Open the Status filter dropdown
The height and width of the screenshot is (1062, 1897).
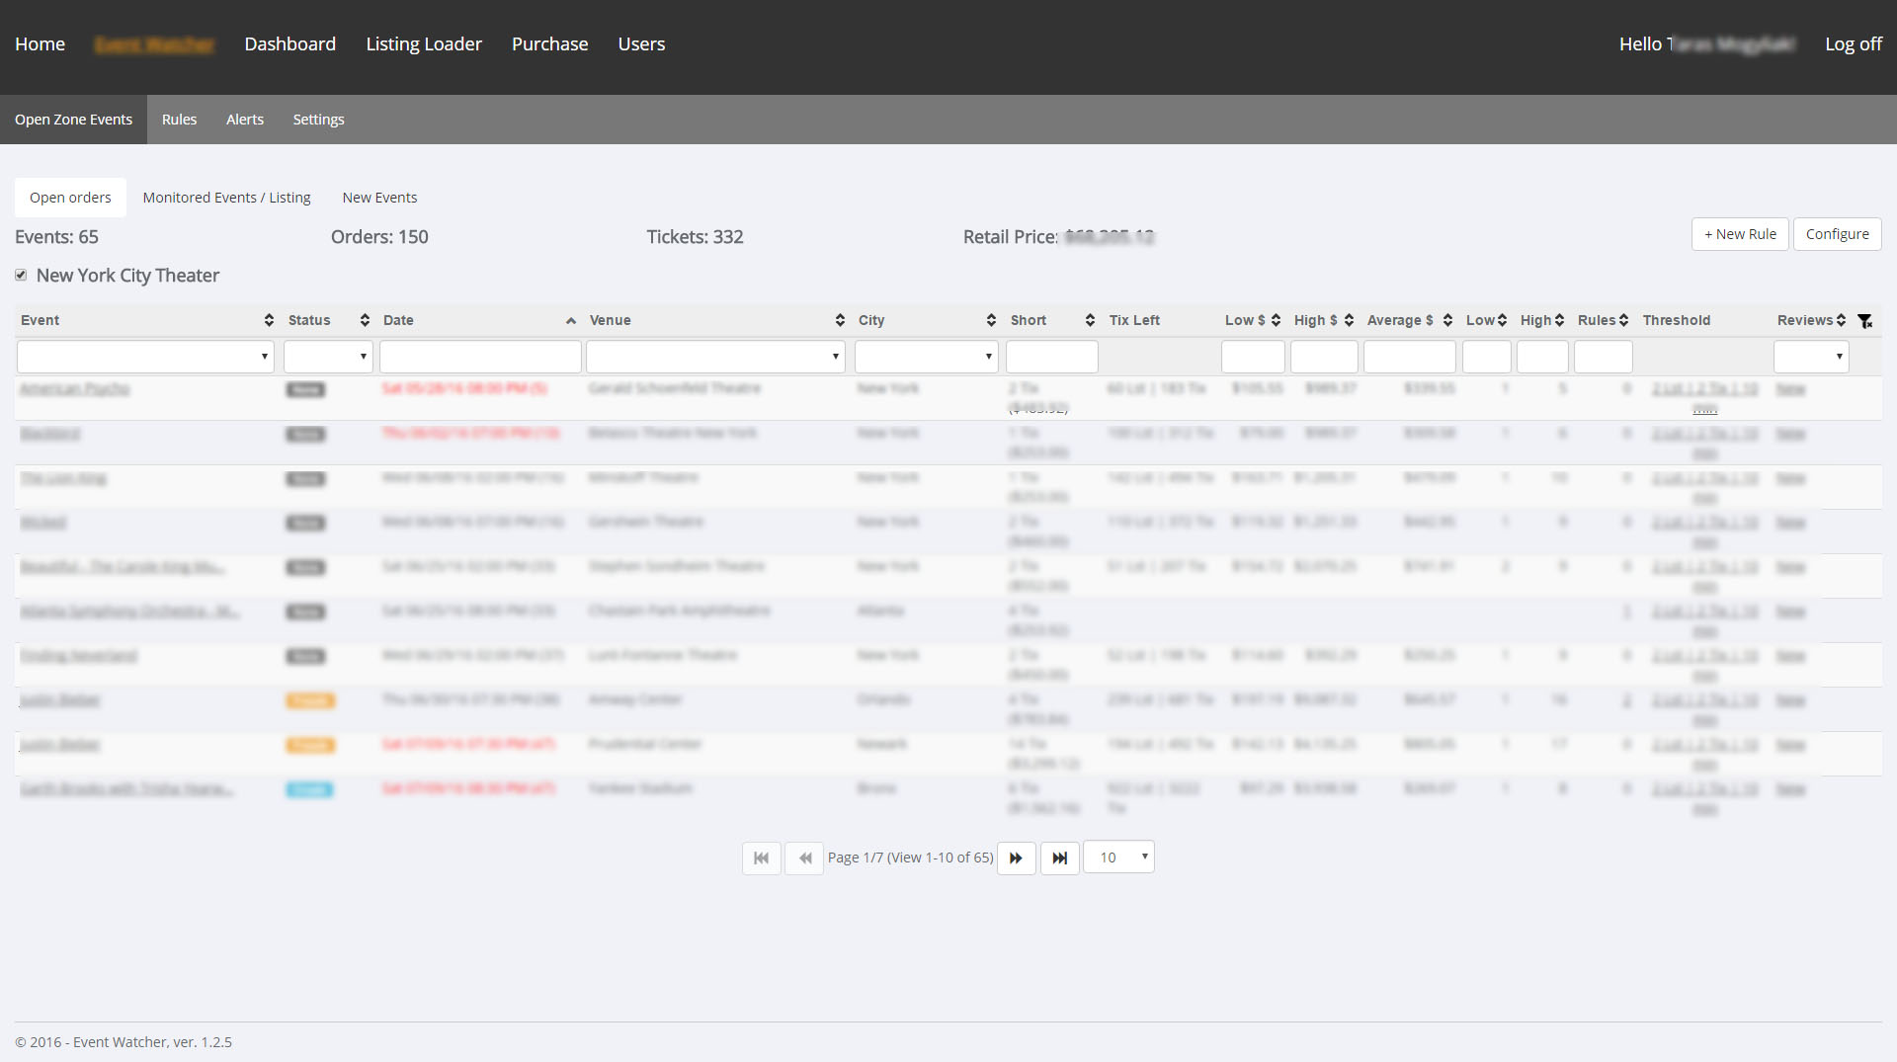coord(327,356)
